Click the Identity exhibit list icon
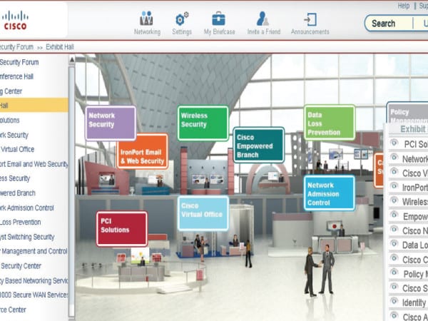Image resolution: width=428 pixels, height=321 pixels. pos(394,301)
